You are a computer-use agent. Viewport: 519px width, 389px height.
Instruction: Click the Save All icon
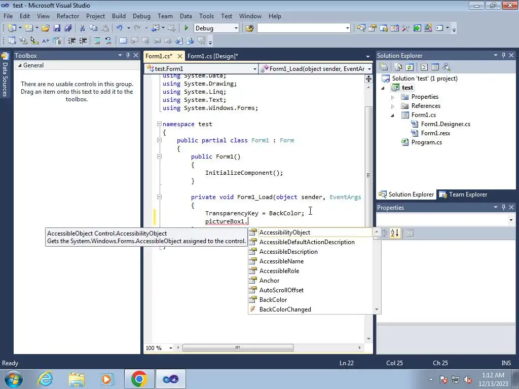(68, 28)
